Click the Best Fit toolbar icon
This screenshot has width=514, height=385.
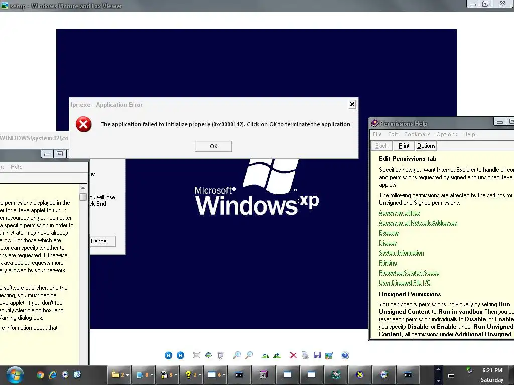tap(197, 355)
